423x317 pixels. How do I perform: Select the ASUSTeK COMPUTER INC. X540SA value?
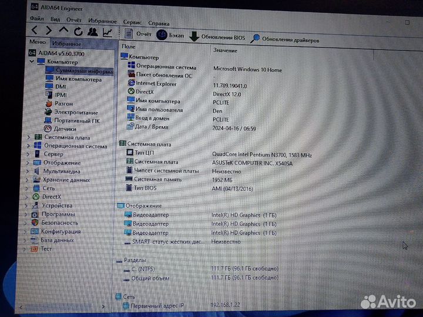pos(252,163)
